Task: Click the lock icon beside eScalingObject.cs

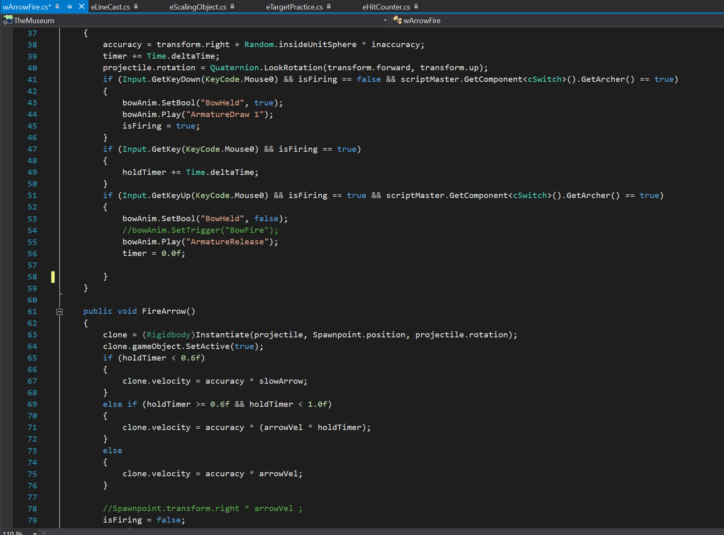Action: coord(232,6)
